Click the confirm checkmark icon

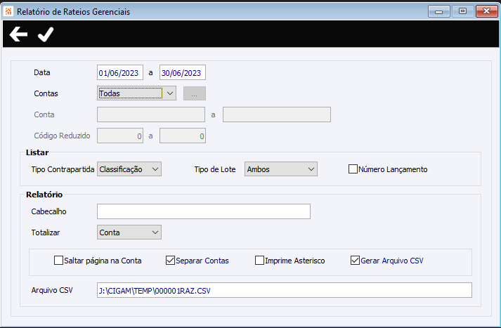pos(46,34)
